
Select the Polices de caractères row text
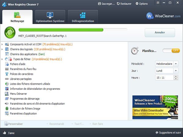tap(21, 74)
